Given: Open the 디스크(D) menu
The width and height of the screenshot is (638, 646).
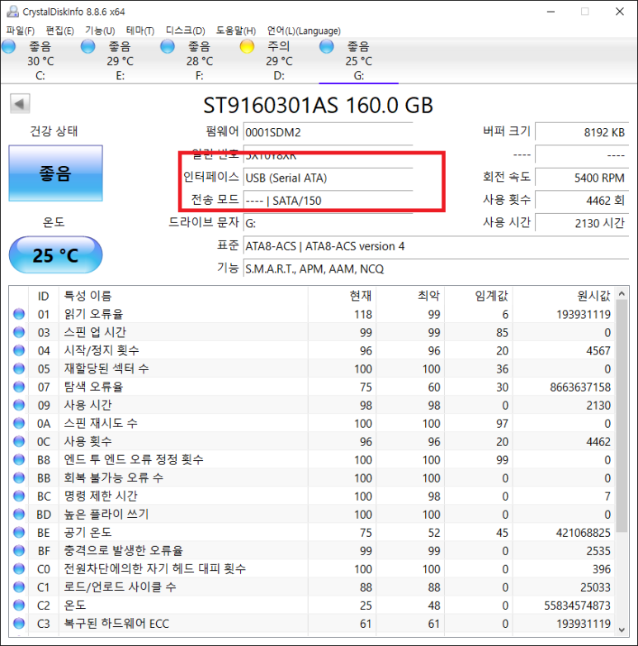Looking at the screenshot, I should (x=185, y=31).
